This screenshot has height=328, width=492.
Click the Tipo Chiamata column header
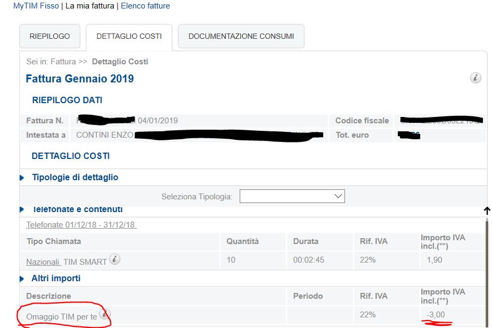pos(54,241)
